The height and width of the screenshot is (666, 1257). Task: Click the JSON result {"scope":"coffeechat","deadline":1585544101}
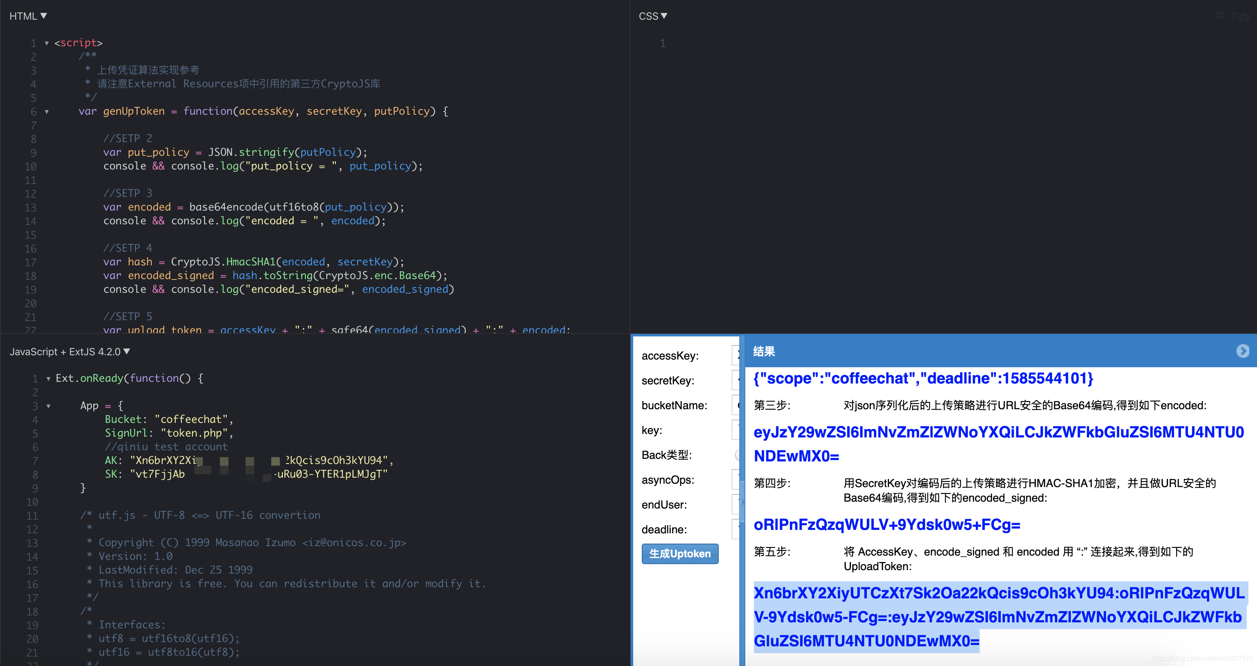(x=923, y=378)
